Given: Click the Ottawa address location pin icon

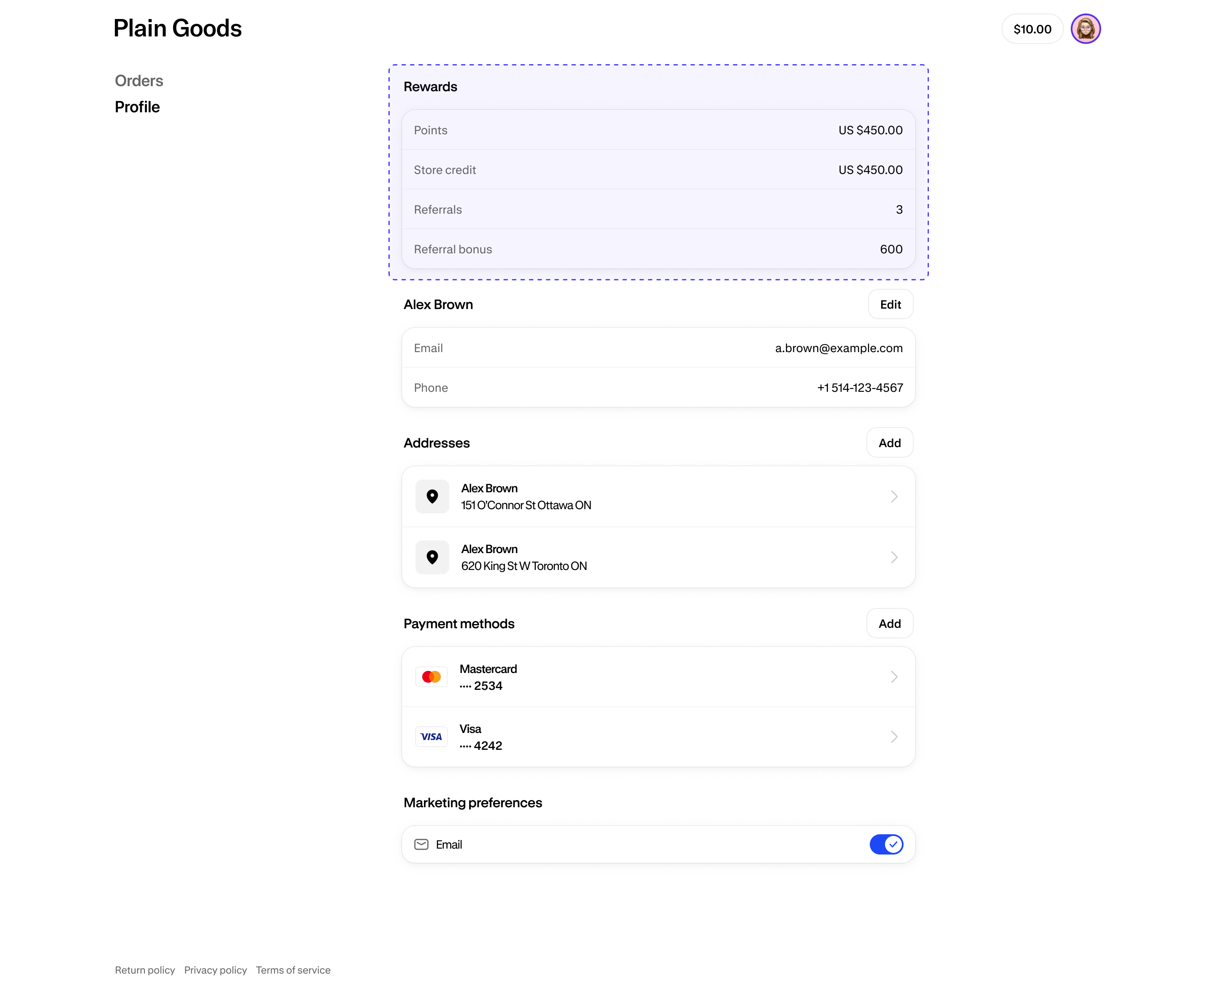Looking at the screenshot, I should click(432, 496).
